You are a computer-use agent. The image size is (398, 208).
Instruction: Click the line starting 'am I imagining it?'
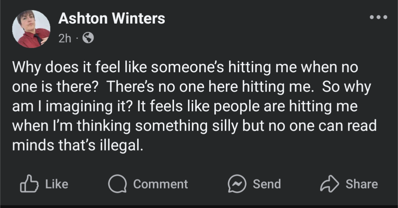coord(185,107)
